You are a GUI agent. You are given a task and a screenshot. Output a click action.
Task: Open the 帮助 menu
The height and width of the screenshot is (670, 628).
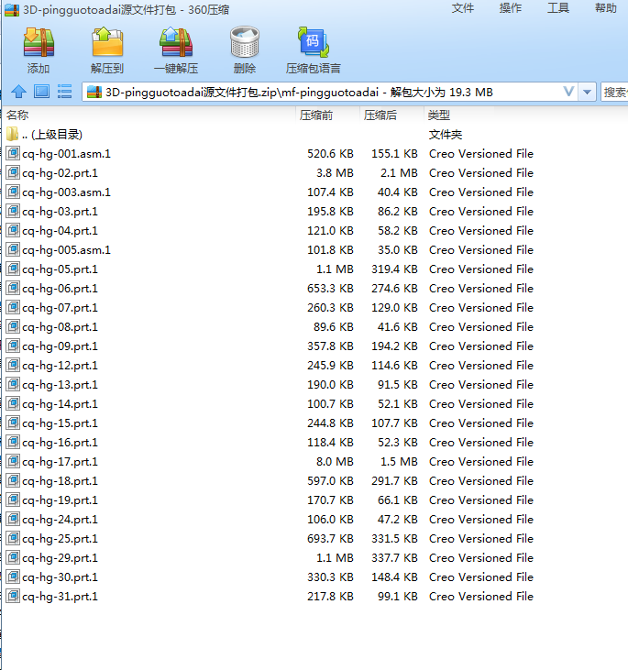point(605,8)
